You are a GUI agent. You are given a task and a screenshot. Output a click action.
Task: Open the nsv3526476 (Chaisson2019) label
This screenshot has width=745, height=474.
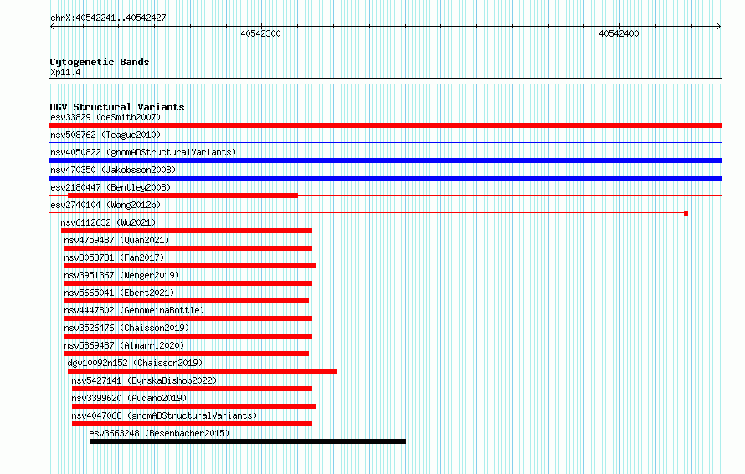click(x=126, y=328)
